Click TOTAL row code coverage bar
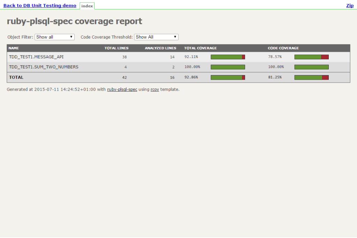Viewport: 357px width, 238px height. [311, 77]
